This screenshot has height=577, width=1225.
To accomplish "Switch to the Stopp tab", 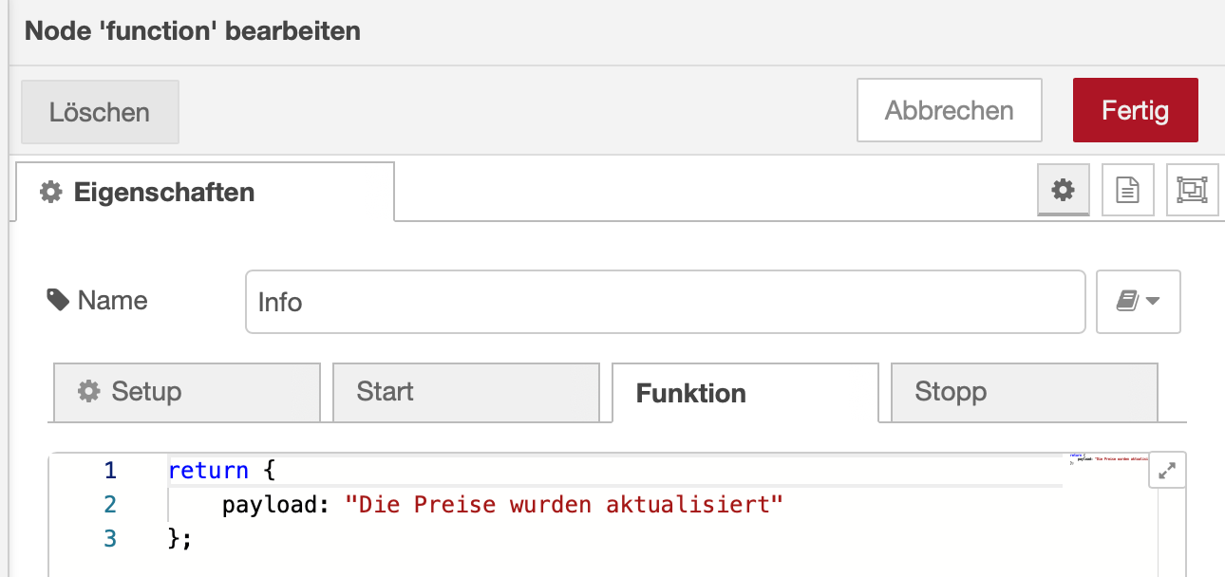I will tap(1024, 392).
